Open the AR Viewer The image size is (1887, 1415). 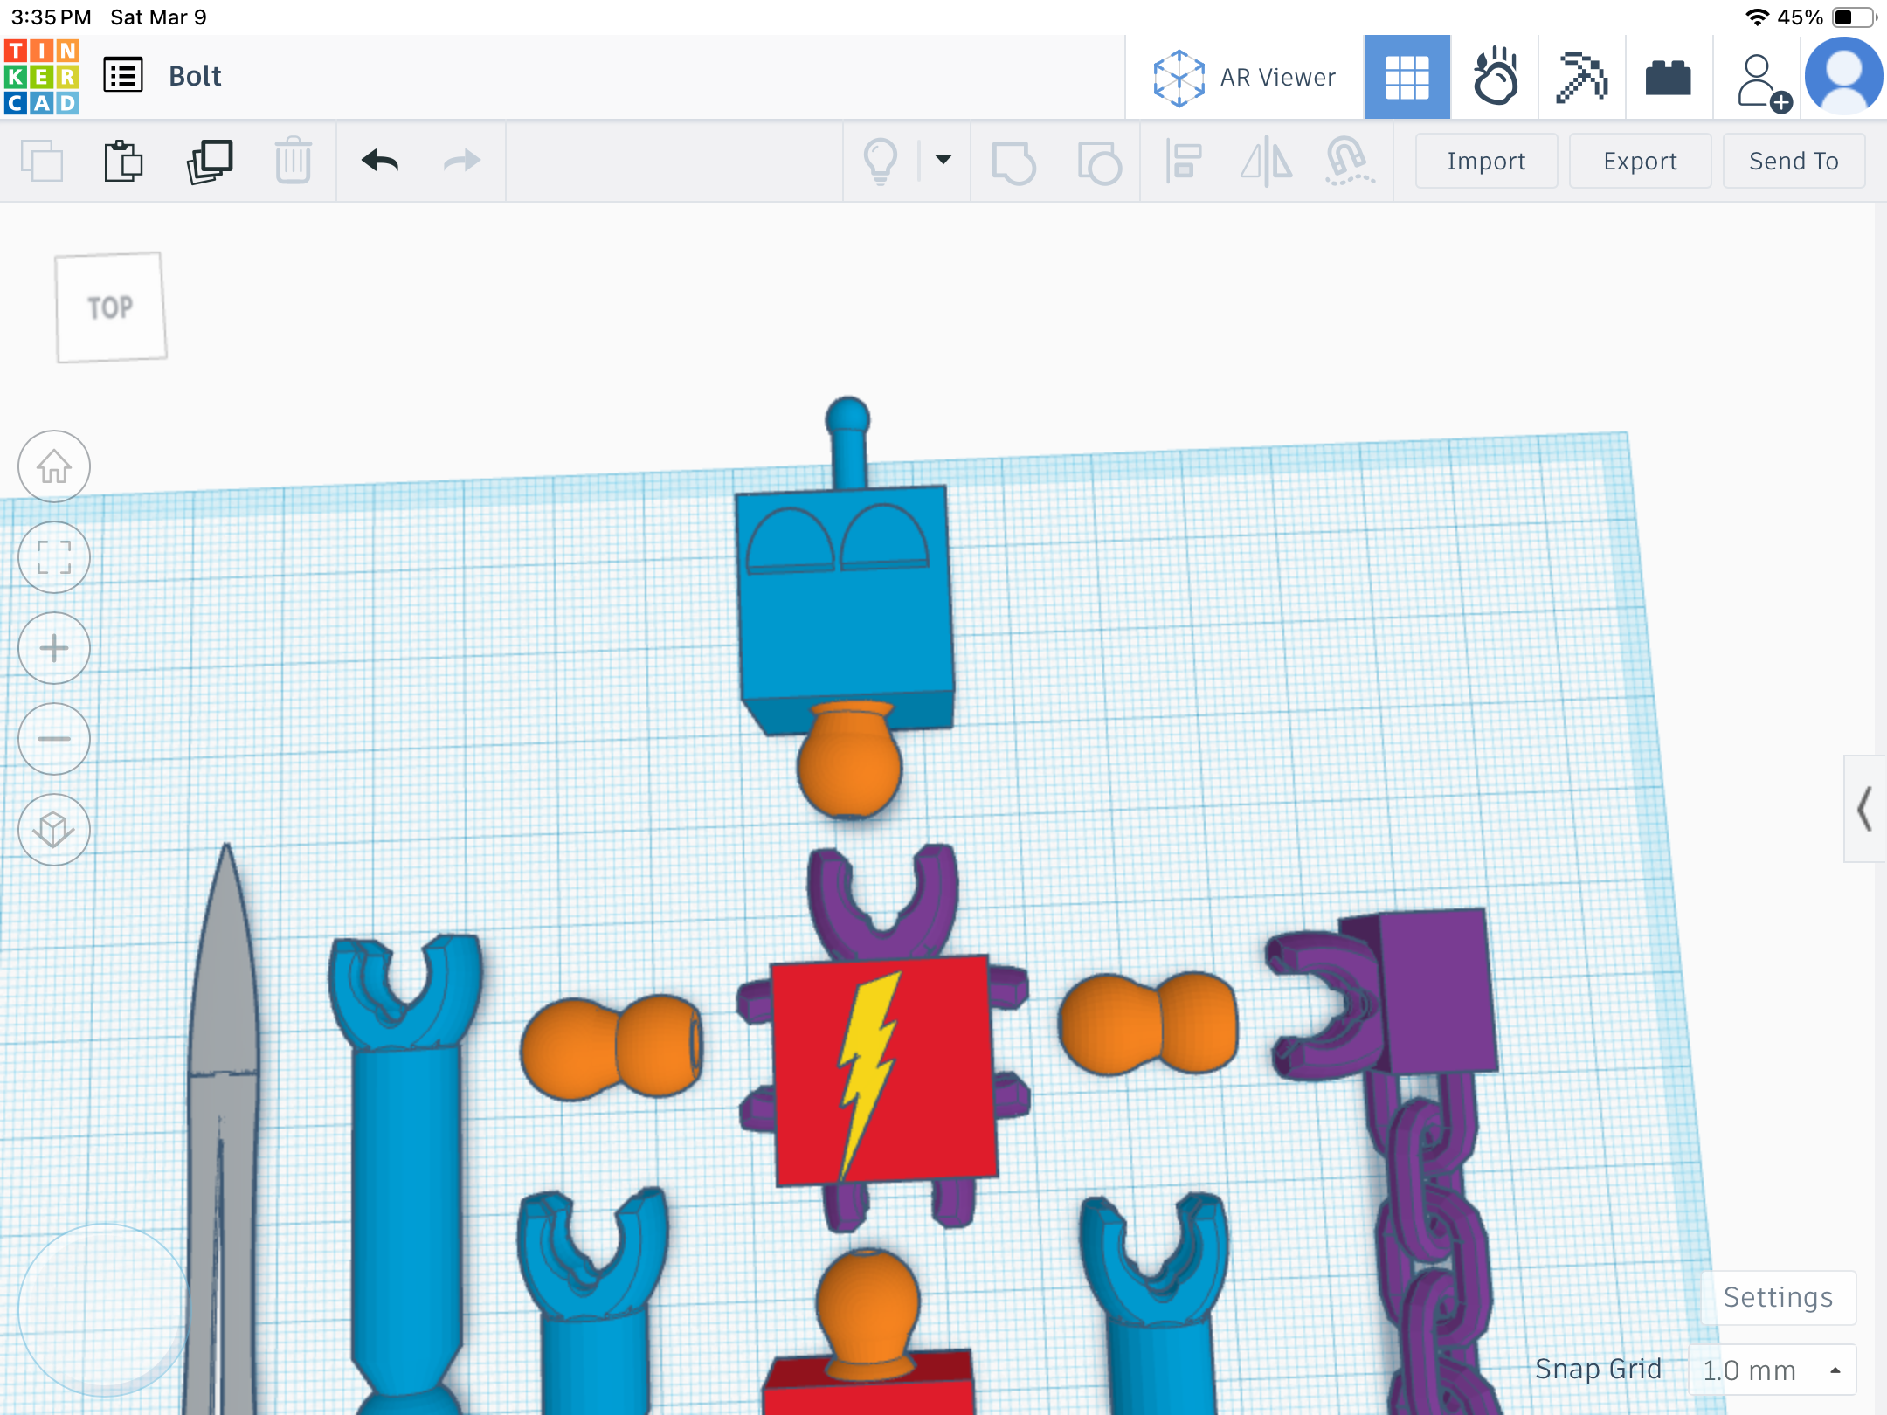(x=1244, y=77)
